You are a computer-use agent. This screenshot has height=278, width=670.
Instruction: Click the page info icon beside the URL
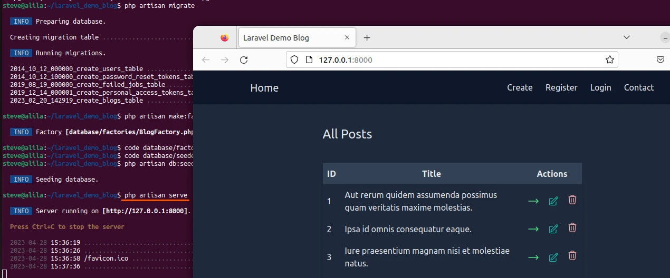tap(310, 60)
